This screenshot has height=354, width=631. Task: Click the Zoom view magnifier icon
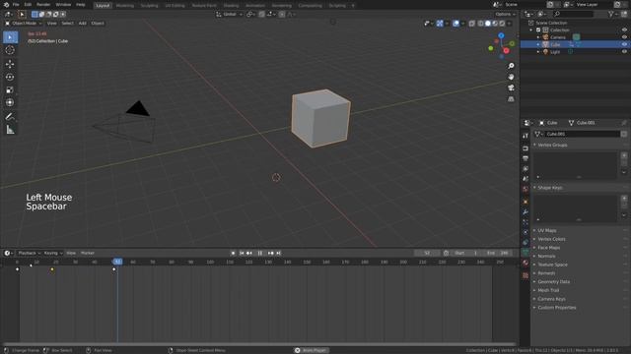pos(511,66)
